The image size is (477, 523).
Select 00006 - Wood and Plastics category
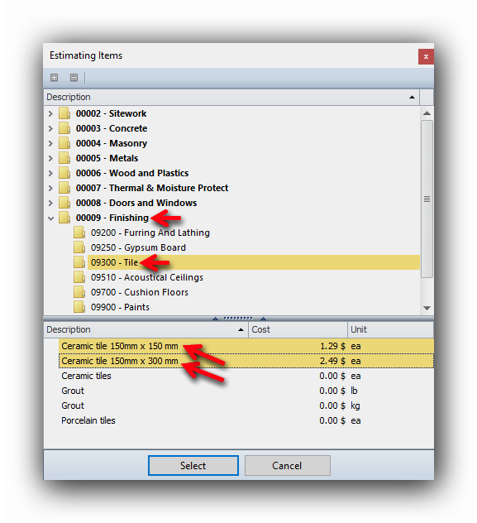(132, 173)
